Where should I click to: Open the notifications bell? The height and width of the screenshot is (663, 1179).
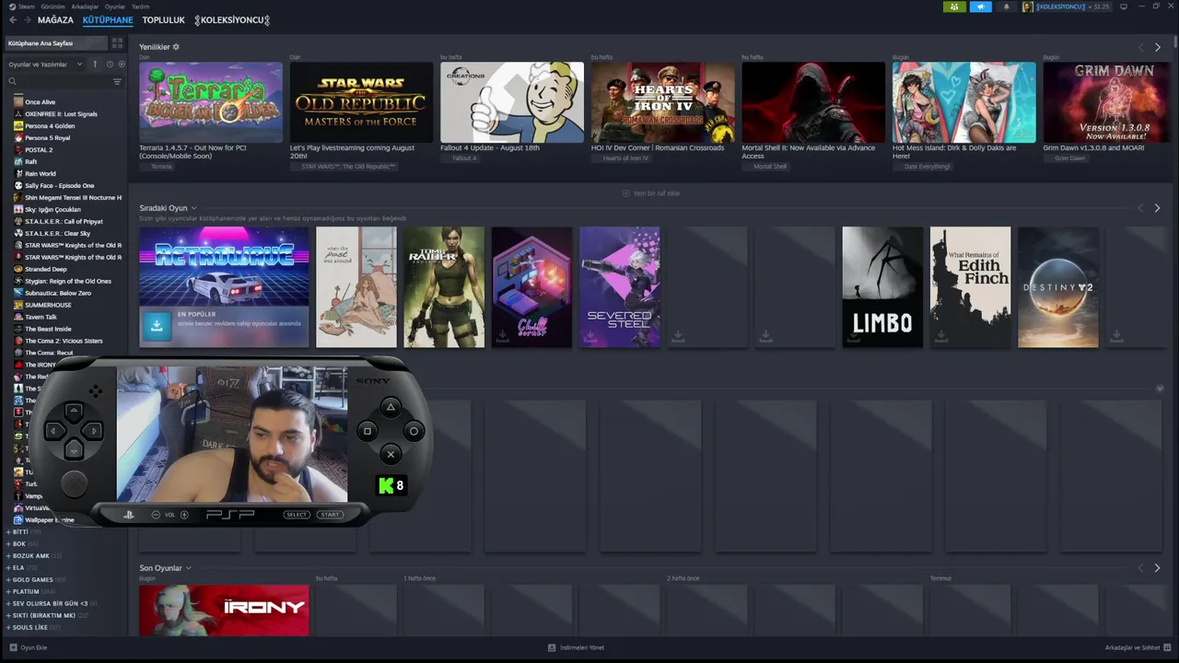tap(1006, 6)
